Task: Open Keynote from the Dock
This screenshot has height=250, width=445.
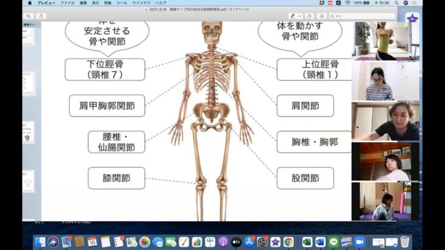Action: [210, 242]
